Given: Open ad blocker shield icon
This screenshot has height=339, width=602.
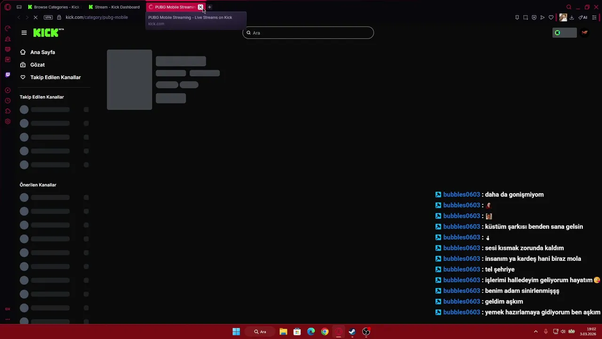Looking at the screenshot, I should coord(534,17).
